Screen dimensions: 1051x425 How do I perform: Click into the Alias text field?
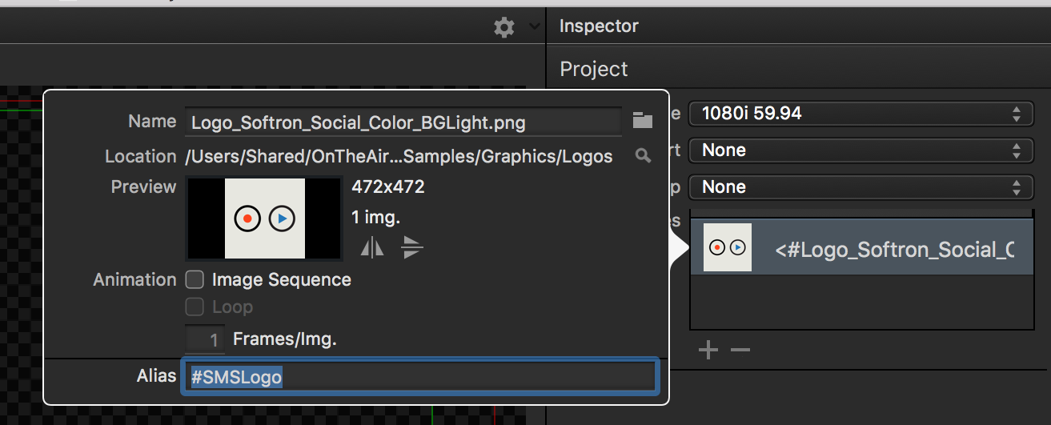pos(421,376)
